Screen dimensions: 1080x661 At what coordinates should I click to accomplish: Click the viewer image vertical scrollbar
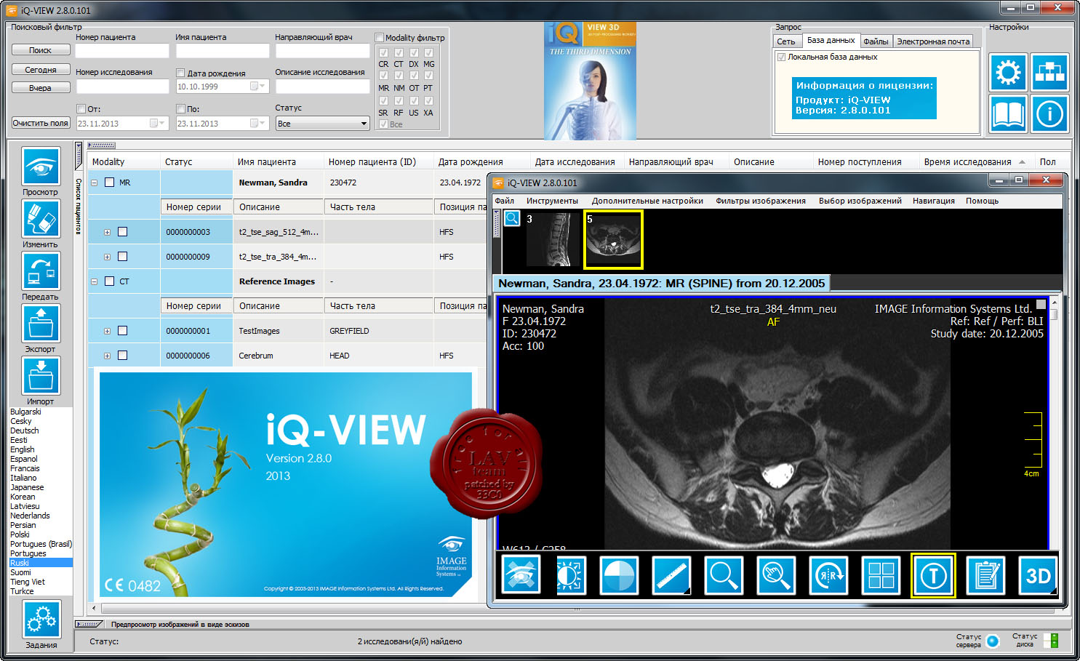pos(1053,422)
